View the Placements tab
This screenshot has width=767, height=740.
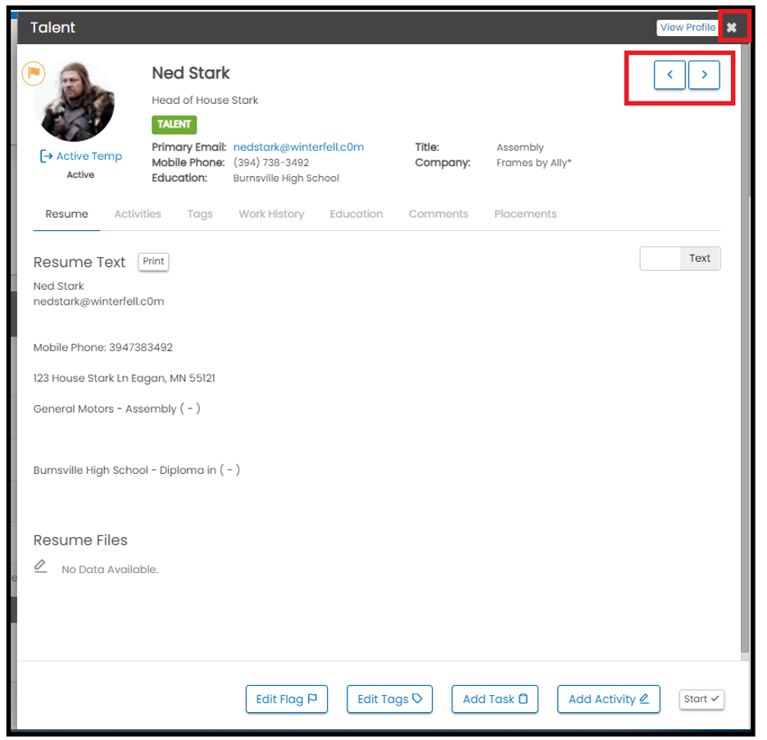pos(525,214)
